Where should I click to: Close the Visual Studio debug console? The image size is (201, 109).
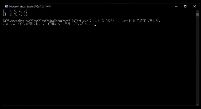(195, 6)
